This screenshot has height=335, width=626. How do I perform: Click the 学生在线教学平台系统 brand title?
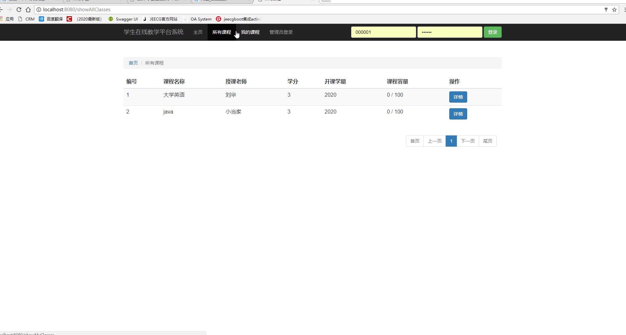pos(154,32)
